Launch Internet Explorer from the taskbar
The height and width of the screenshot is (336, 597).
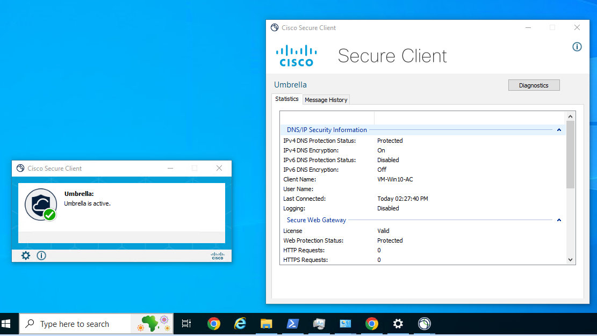point(240,324)
